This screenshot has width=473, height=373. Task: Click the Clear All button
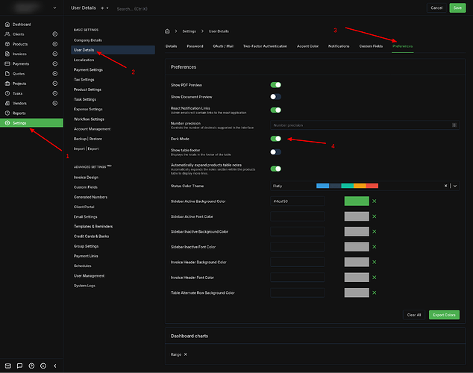(414, 315)
